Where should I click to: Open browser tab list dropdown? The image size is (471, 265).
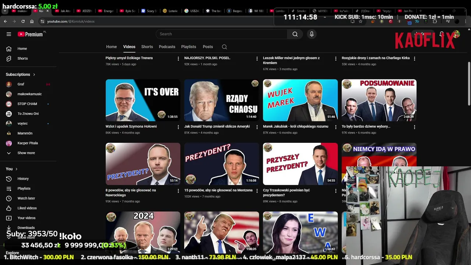(x=5, y=11)
